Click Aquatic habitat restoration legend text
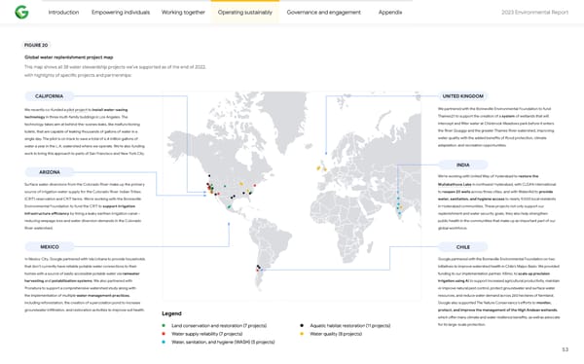The width and height of the screenshot is (584, 364). coord(350,326)
